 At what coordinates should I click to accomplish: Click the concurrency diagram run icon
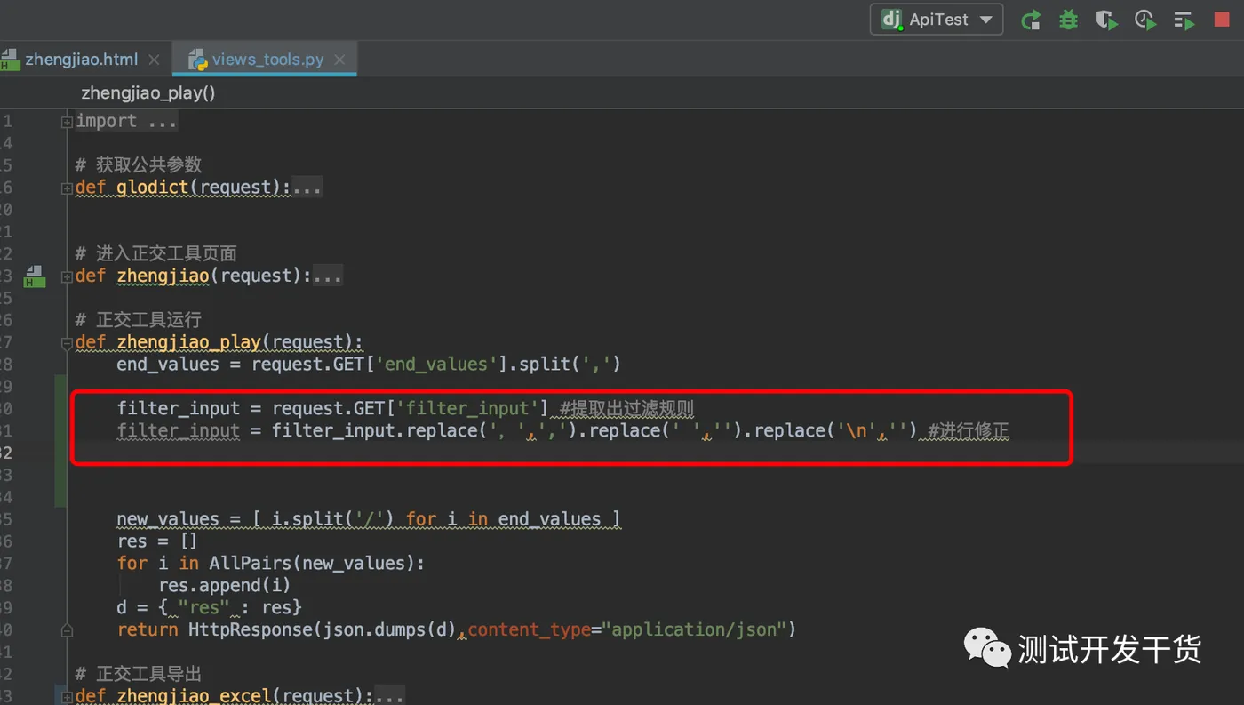1184,20
